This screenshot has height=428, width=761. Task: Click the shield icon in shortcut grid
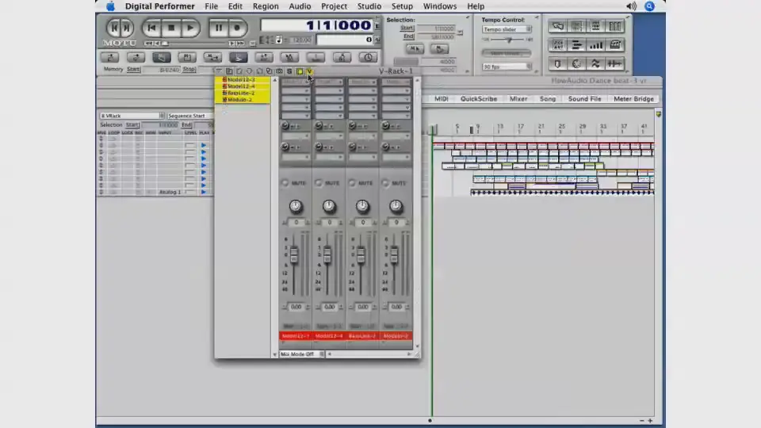(x=557, y=64)
